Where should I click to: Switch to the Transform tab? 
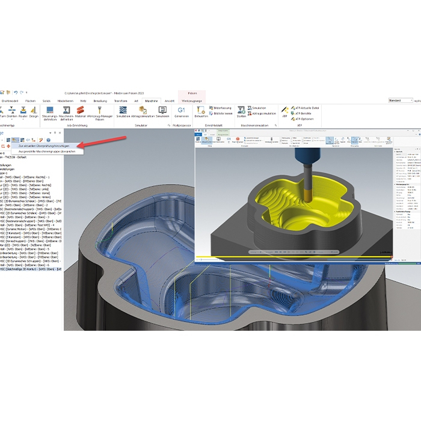point(120,101)
